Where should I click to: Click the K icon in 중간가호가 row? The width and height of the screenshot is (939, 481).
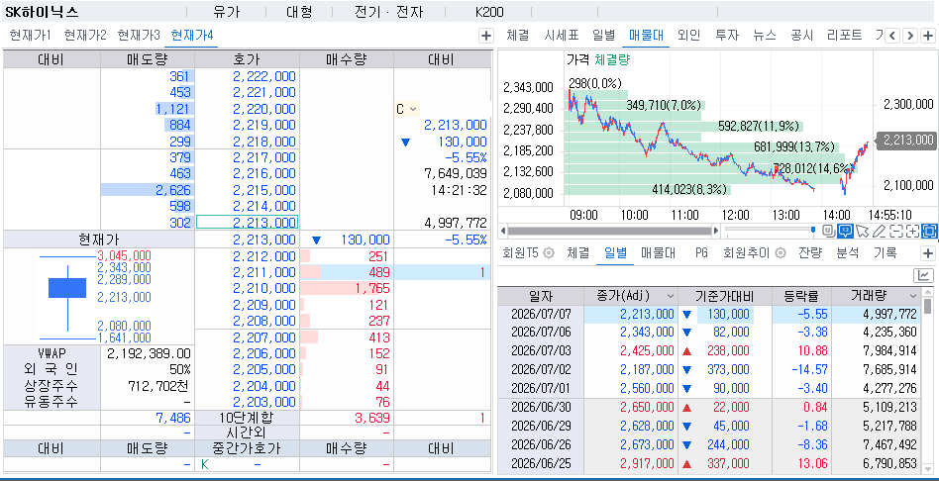tap(205, 464)
